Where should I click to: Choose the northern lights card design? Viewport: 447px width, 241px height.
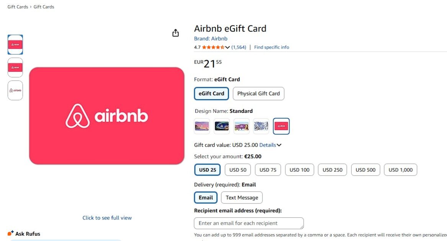(222, 126)
